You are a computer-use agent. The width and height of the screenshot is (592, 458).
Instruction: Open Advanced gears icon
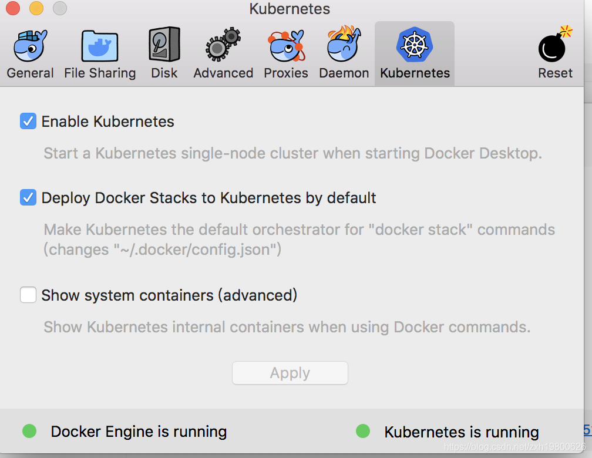pyautogui.click(x=223, y=45)
